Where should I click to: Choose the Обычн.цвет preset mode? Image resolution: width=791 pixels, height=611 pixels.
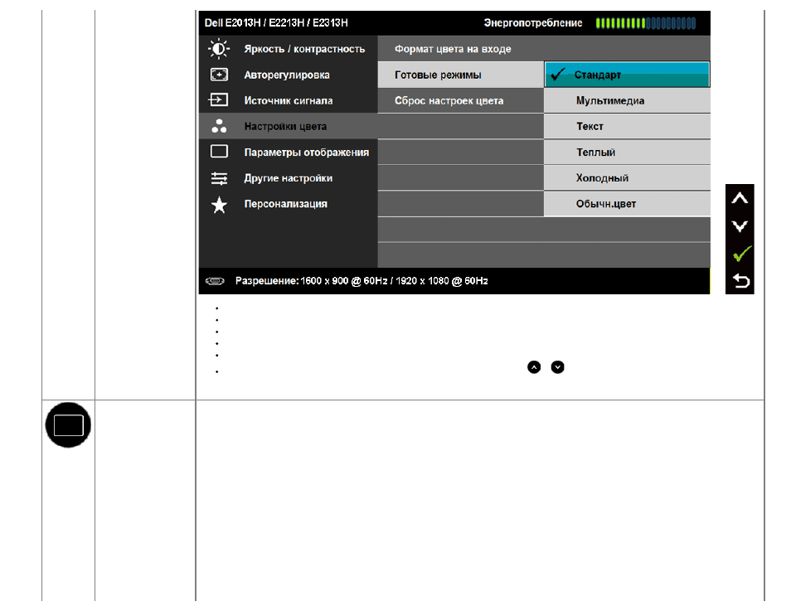627,204
